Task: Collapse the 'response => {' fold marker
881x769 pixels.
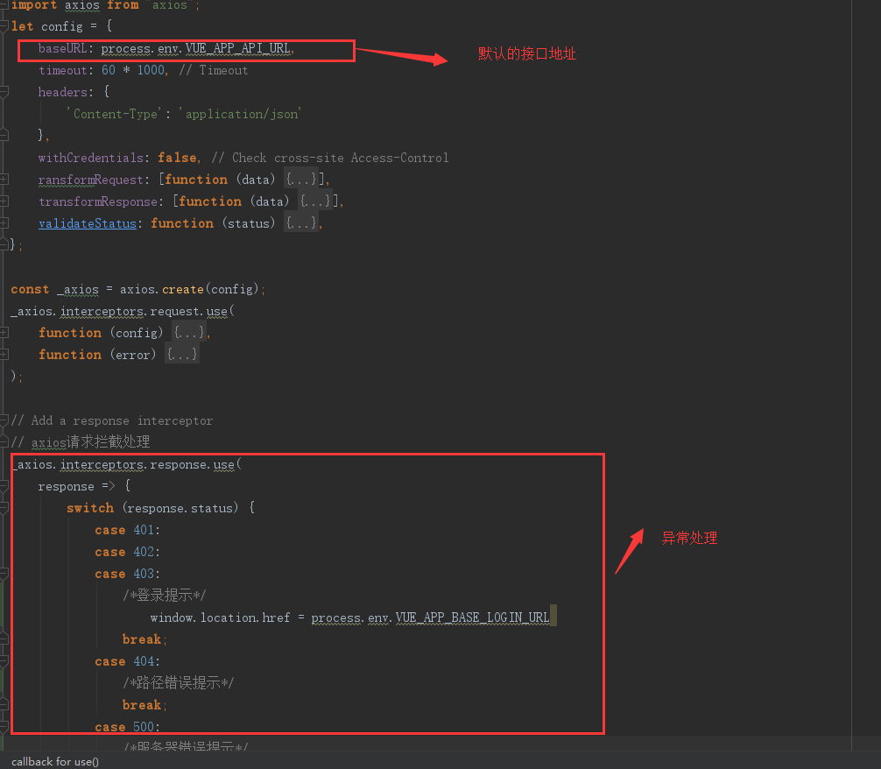Action: point(4,486)
